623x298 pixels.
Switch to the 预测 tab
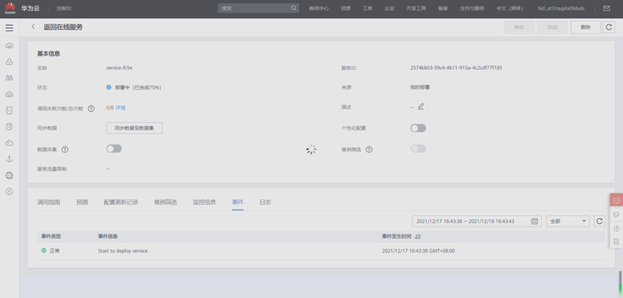(x=82, y=202)
